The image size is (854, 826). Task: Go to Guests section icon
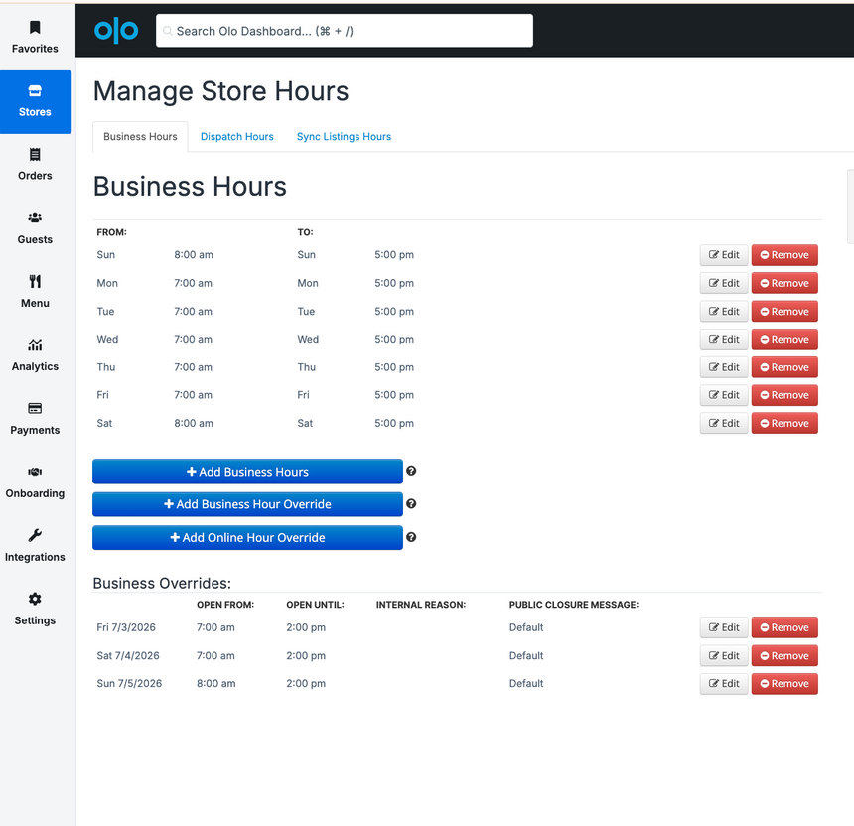(35, 218)
